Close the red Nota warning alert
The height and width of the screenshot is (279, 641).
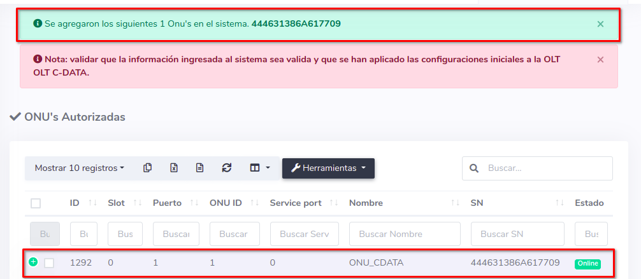(x=600, y=59)
